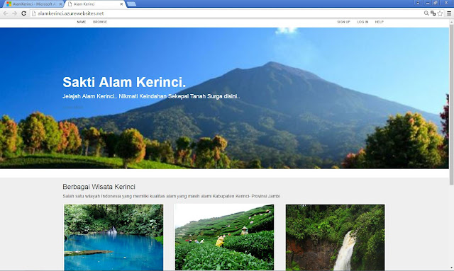Go back with the browser back arrow
The height and width of the screenshot is (271, 454).
pos(5,13)
